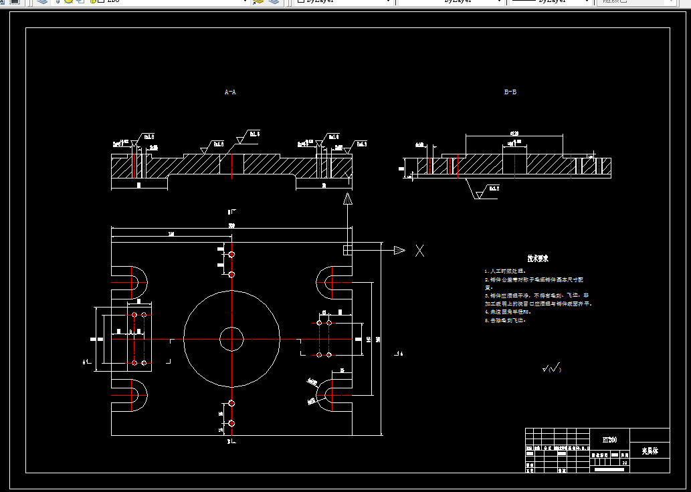Select the 技术要求 heading text

pyautogui.click(x=538, y=259)
